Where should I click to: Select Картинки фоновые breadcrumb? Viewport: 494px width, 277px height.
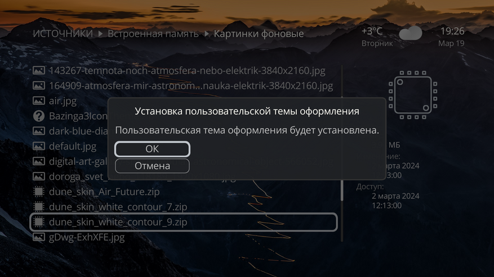(x=259, y=34)
